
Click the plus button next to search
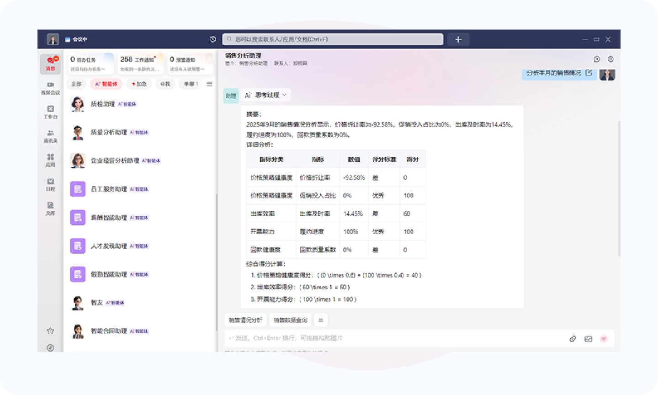click(x=458, y=39)
